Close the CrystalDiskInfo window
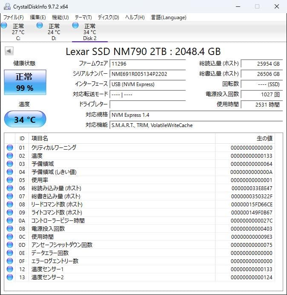The height and width of the screenshot is (295, 287). [277, 6]
